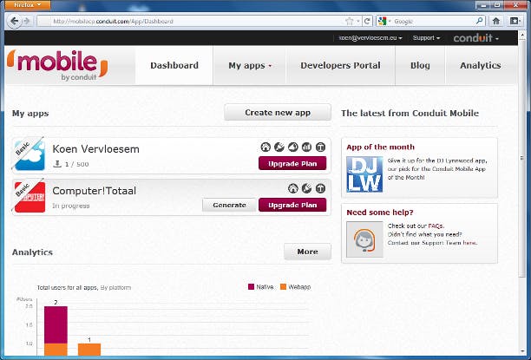Image resolution: width=531 pixels, height=360 pixels.
Task: Click the 'In progress' status text
Action: click(71, 206)
